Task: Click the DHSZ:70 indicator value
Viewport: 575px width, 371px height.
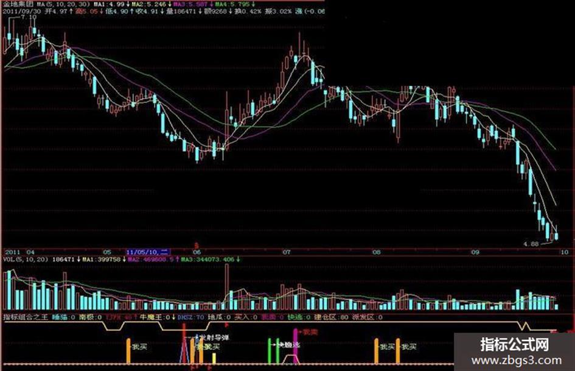Action: (x=190, y=317)
